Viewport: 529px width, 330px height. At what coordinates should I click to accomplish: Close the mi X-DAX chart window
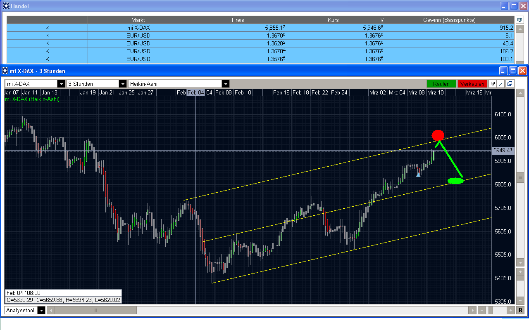523,71
